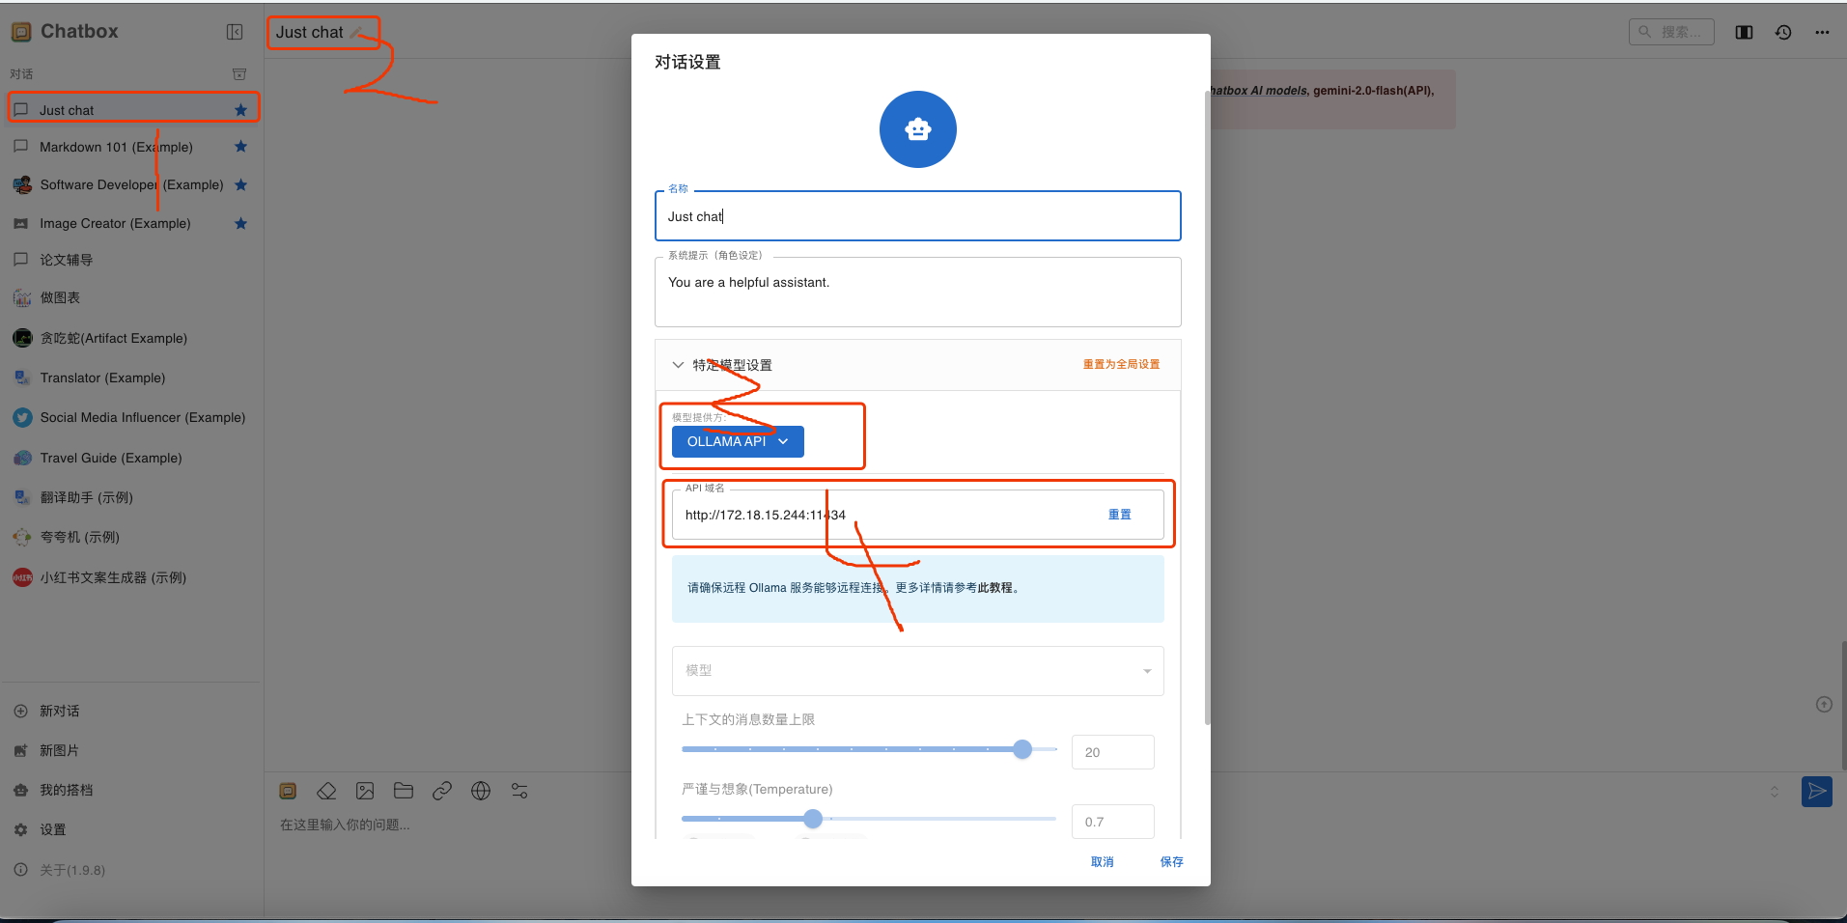
Task: Click 重置 to reset API host
Action: click(1120, 515)
